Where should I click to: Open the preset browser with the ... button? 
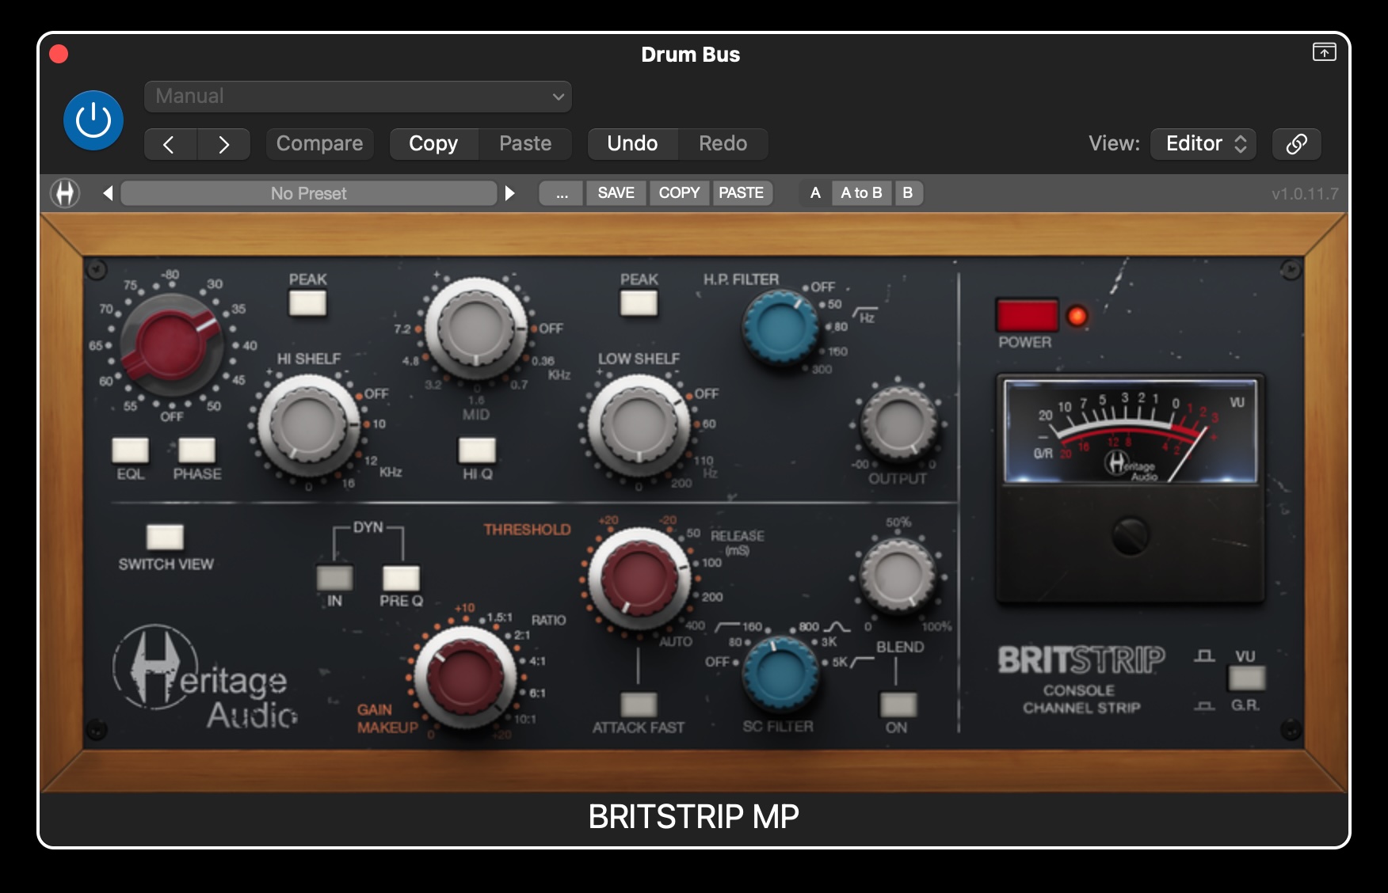click(x=560, y=192)
